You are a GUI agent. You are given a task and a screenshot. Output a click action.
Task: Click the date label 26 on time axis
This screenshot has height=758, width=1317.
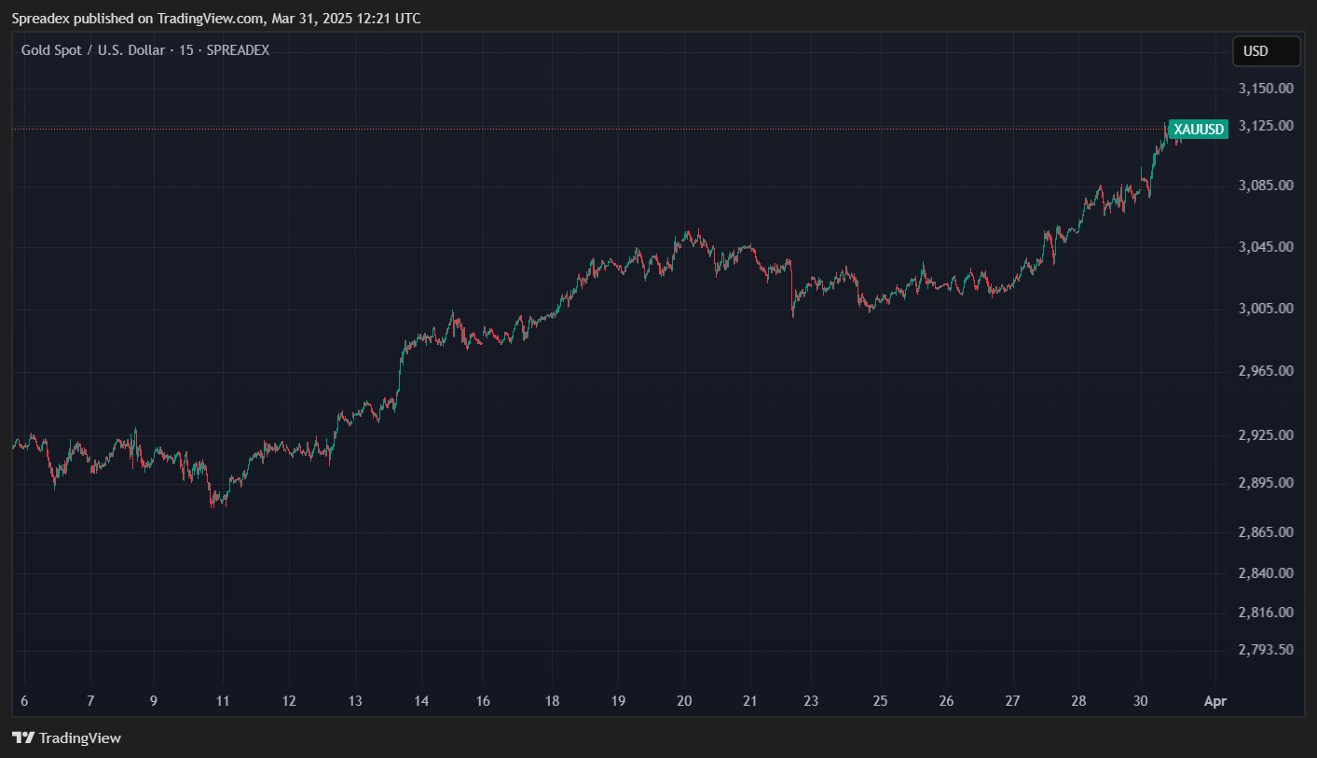pos(947,701)
